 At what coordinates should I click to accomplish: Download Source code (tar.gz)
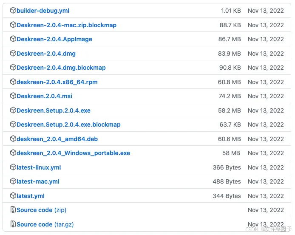click(45, 224)
